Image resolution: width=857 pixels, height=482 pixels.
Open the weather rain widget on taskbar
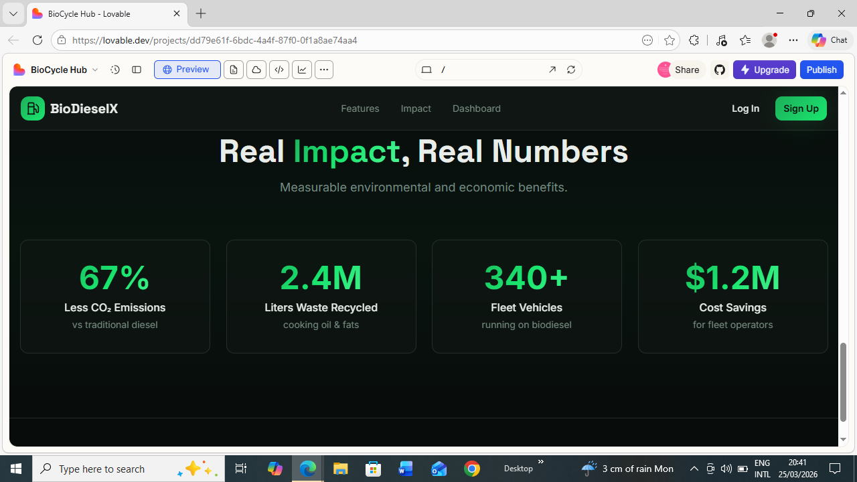click(x=627, y=469)
